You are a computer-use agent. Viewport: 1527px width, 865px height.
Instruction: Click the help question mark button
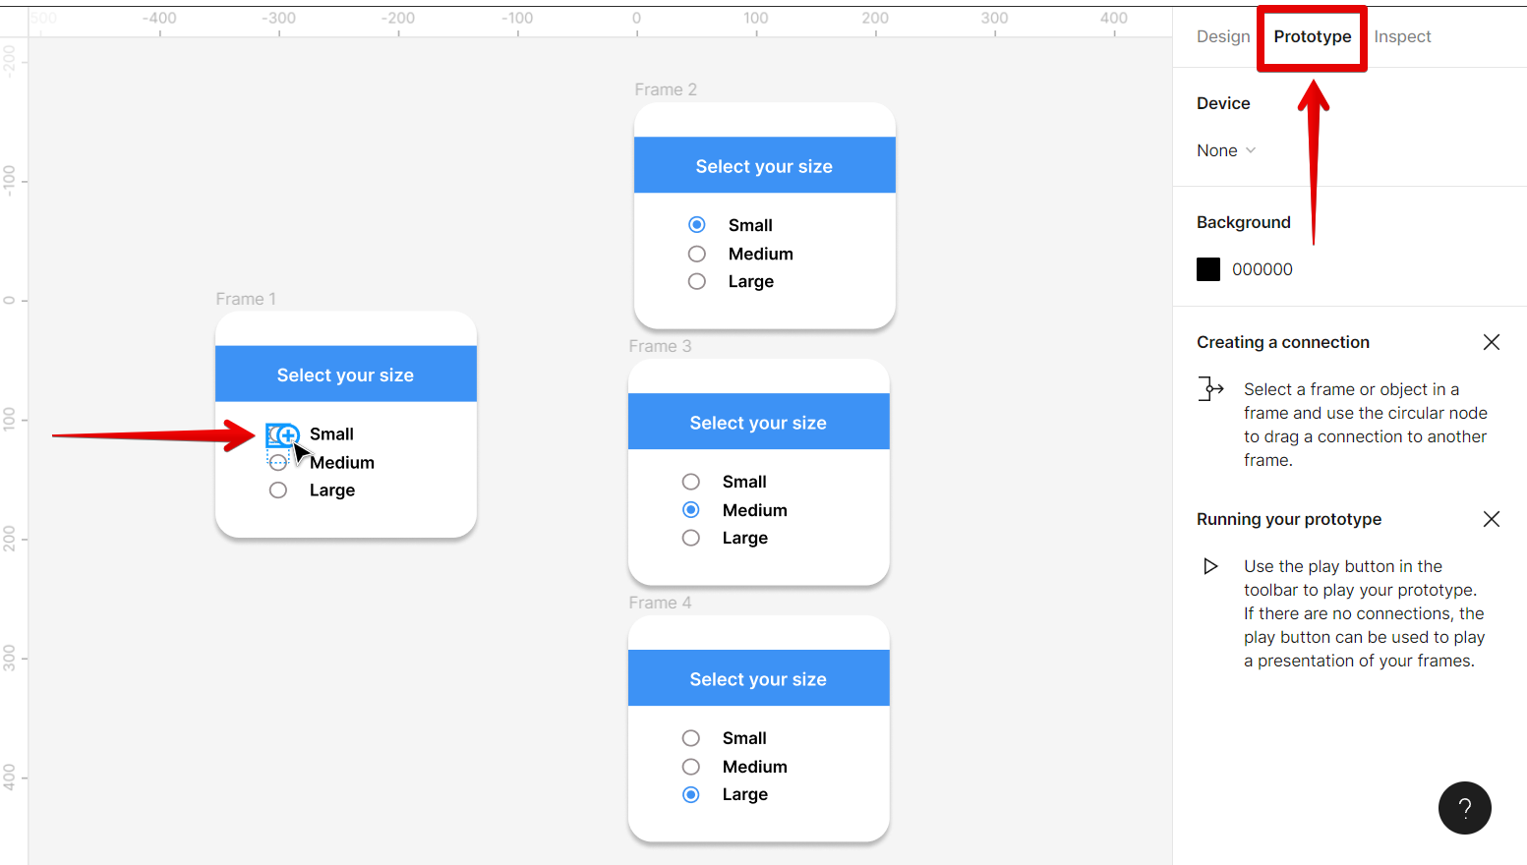click(1464, 808)
